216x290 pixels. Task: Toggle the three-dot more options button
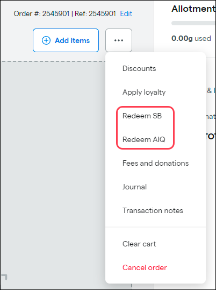(119, 40)
